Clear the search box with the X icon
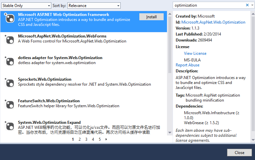The height and width of the screenshot is (160, 255). click(x=247, y=5)
